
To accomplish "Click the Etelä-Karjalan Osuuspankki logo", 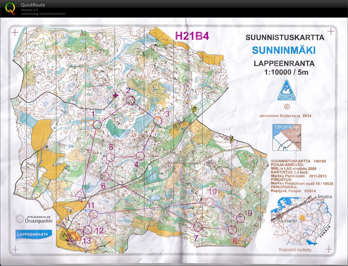I will [x=34, y=219].
